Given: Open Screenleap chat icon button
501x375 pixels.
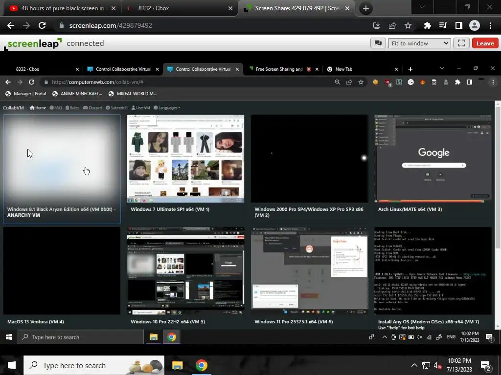Looking at the screenshot, I should tap(378, 43).
